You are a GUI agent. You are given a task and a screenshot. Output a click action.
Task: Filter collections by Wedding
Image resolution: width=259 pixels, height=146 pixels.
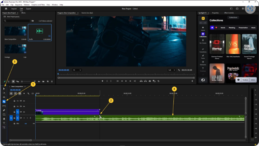[232, 28]
